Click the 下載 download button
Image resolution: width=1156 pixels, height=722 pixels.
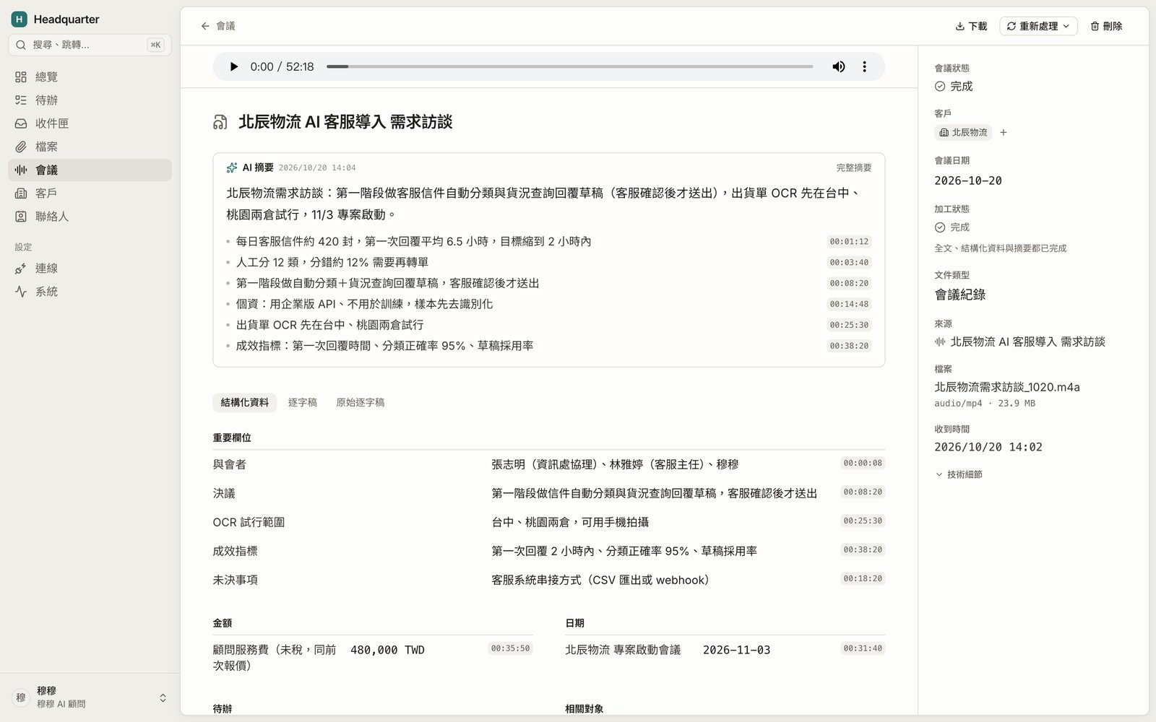(x=971, y=26)
